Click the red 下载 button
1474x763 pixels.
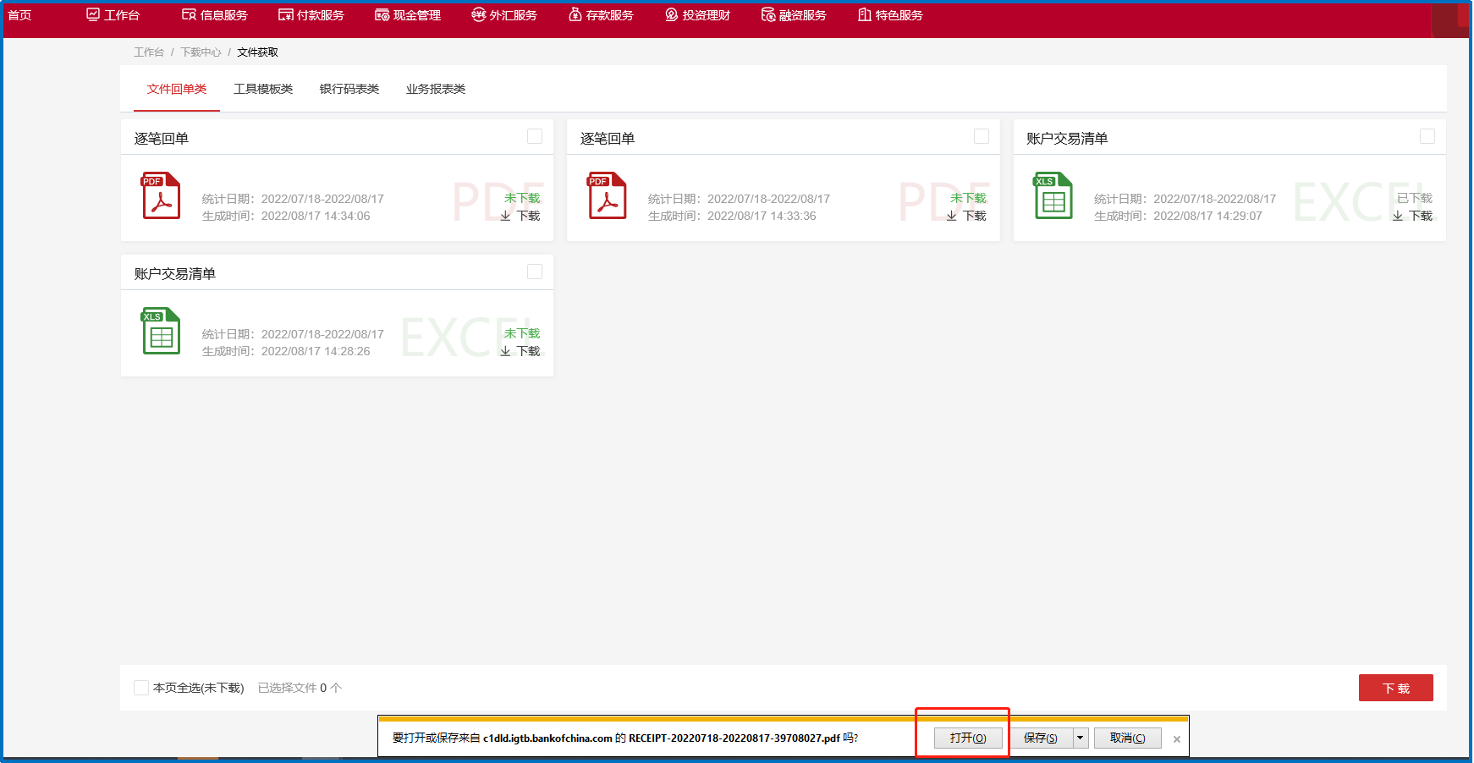(1395, 688)
